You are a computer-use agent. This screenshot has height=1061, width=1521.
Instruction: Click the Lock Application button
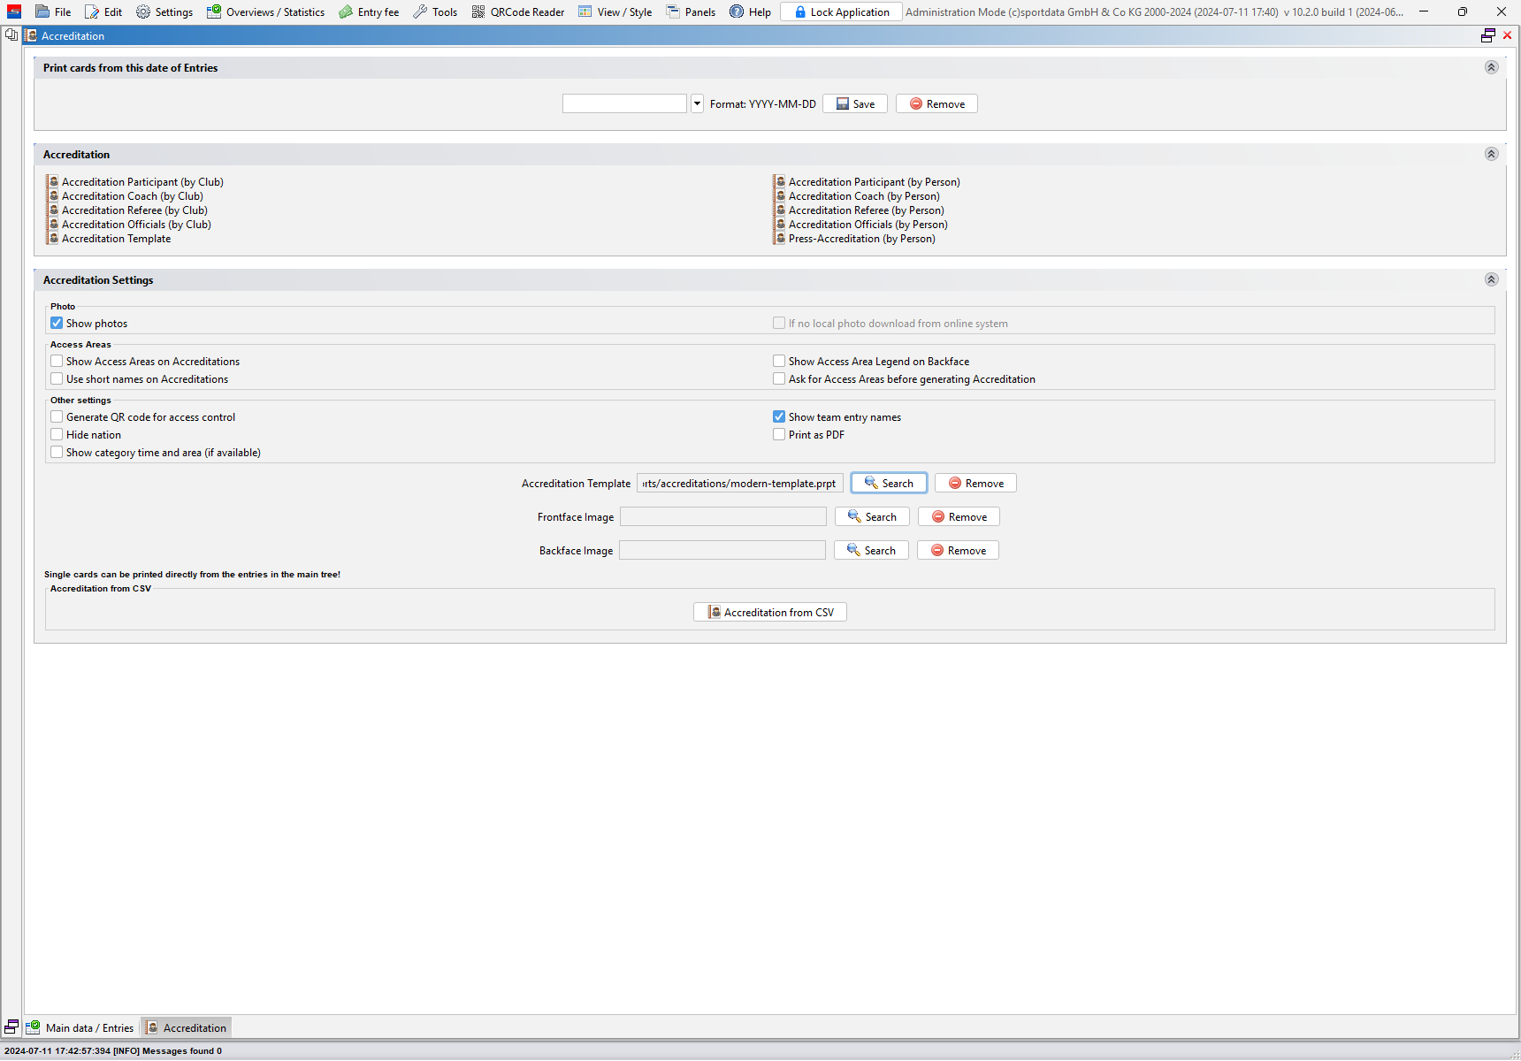tap(841, 11)
